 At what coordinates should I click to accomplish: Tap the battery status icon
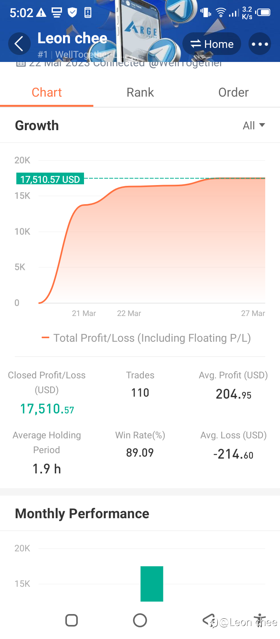pos(263,12)
